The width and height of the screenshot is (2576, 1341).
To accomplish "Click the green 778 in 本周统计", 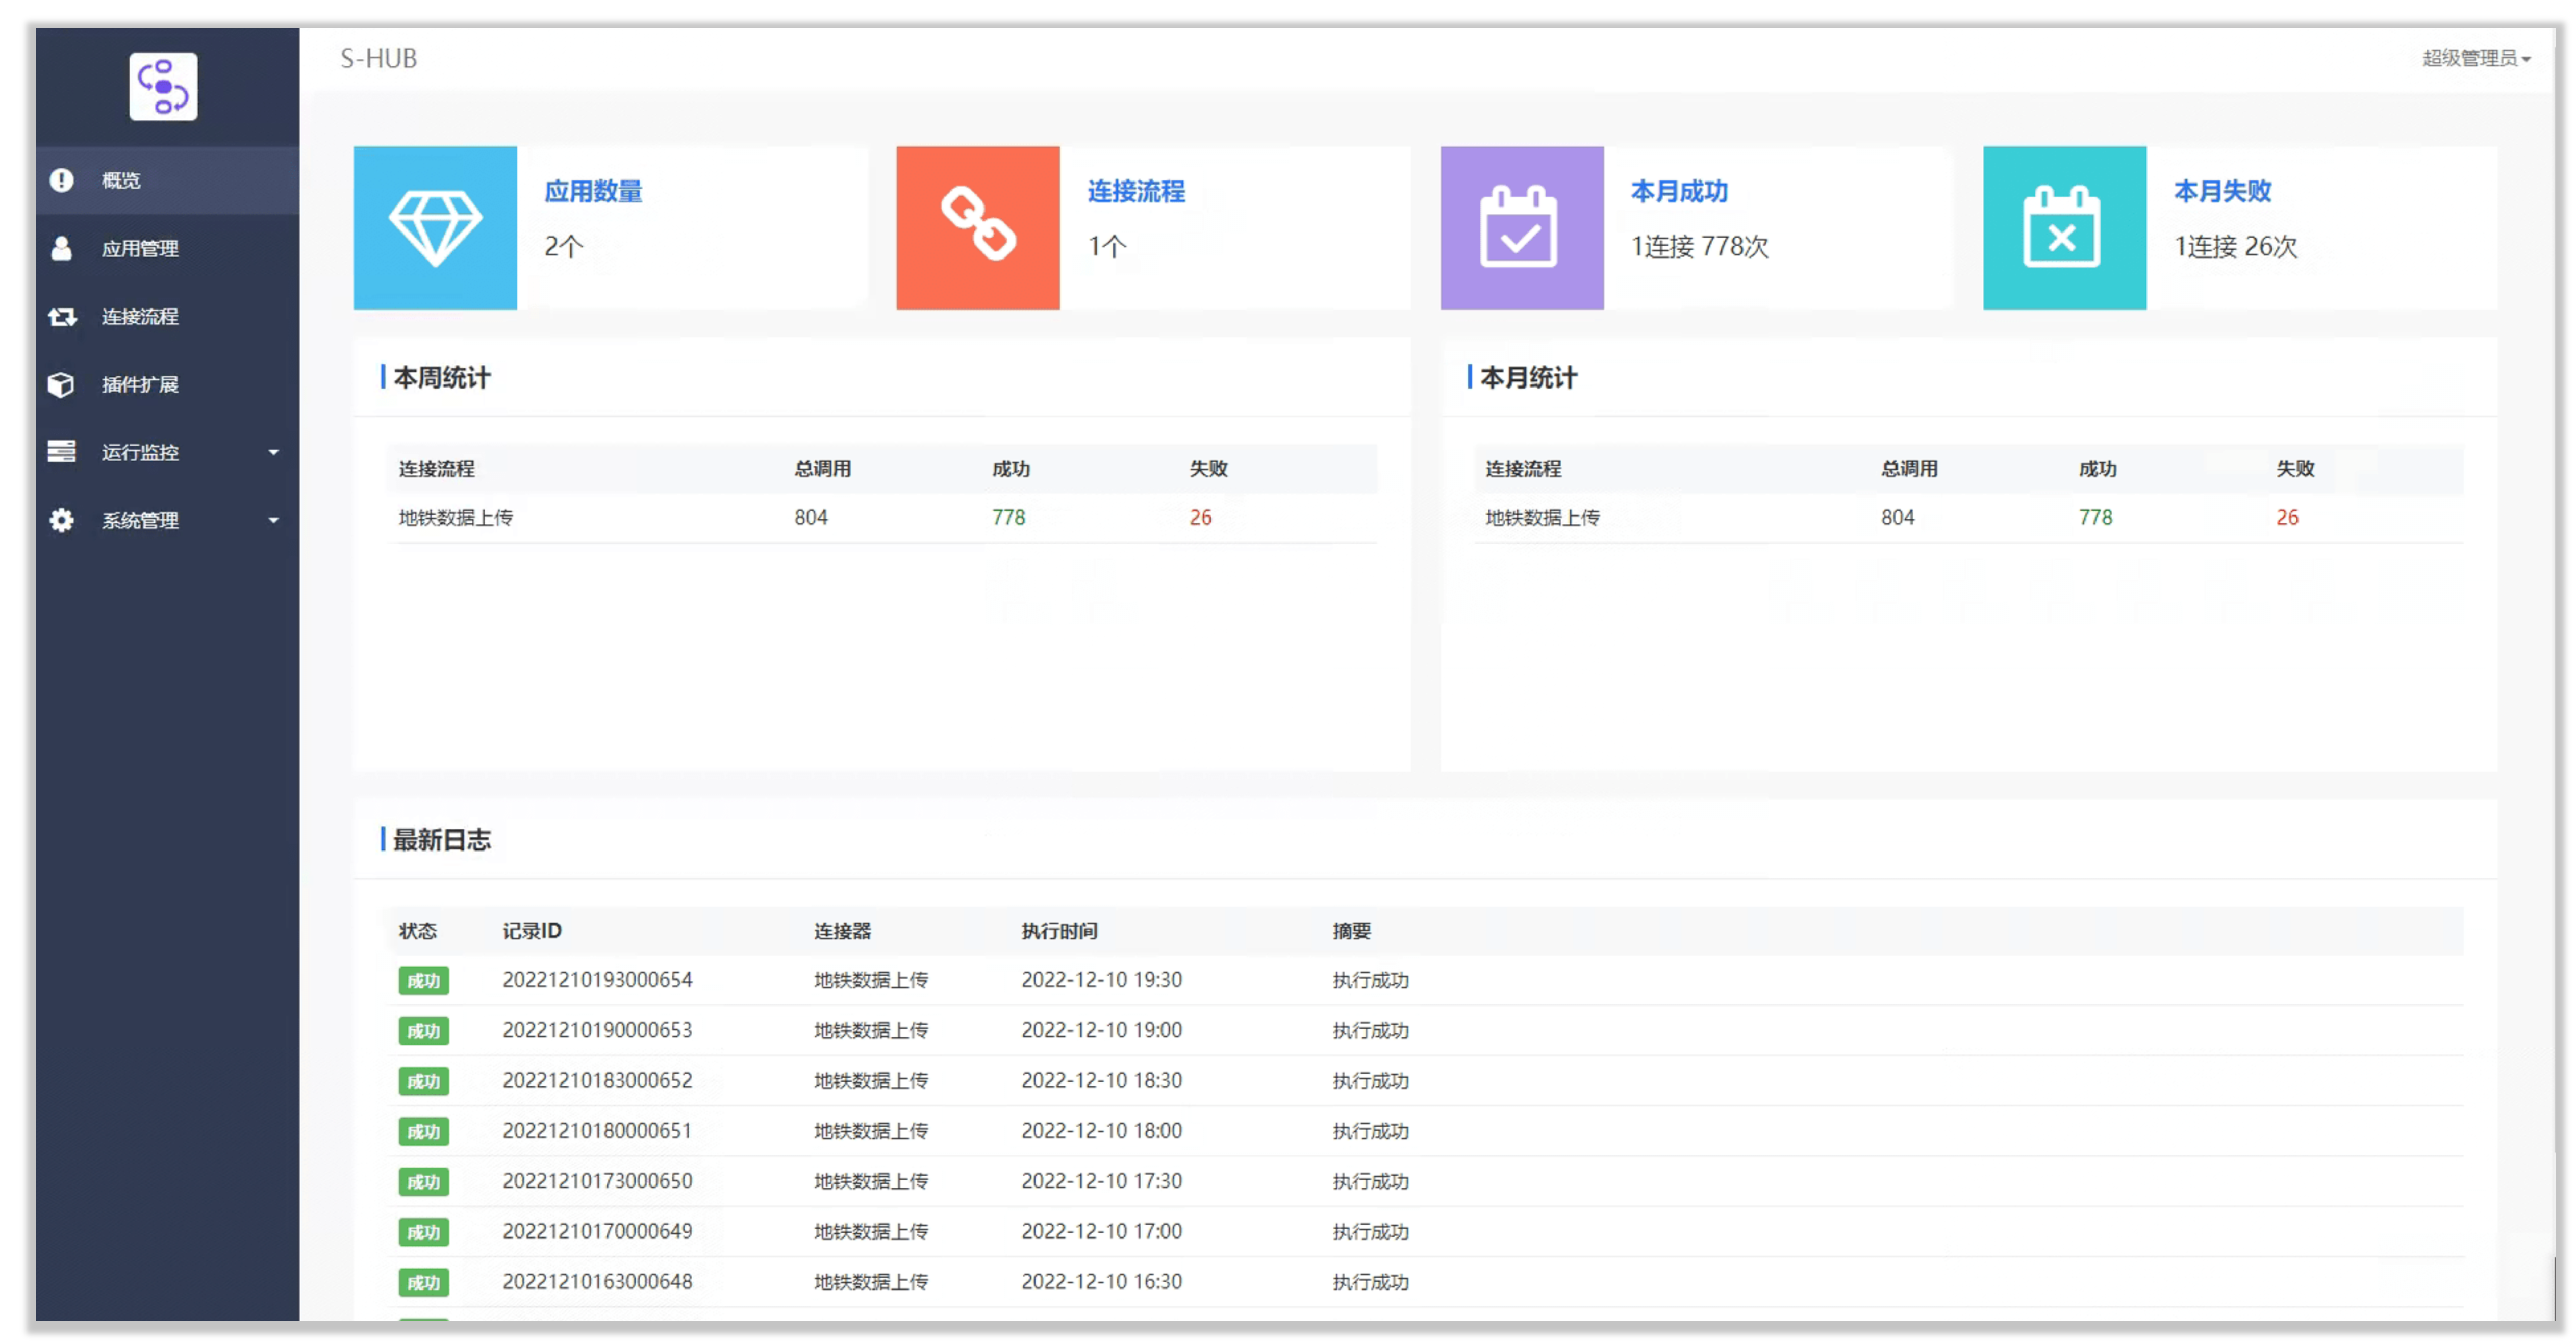I will point(1009,518).
